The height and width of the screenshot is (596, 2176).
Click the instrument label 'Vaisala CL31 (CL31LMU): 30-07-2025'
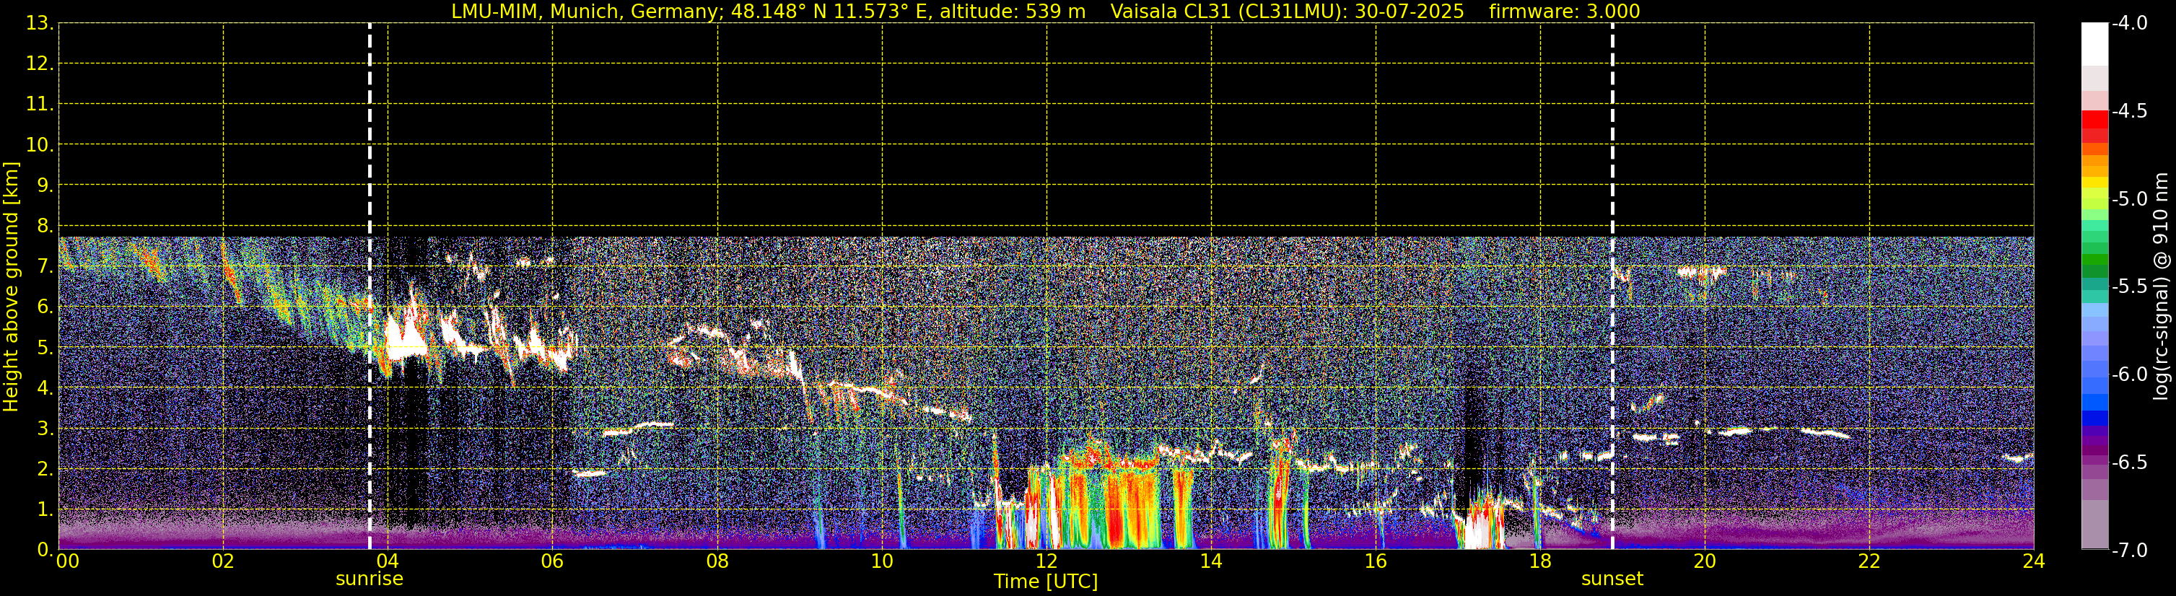[1287, 12]
